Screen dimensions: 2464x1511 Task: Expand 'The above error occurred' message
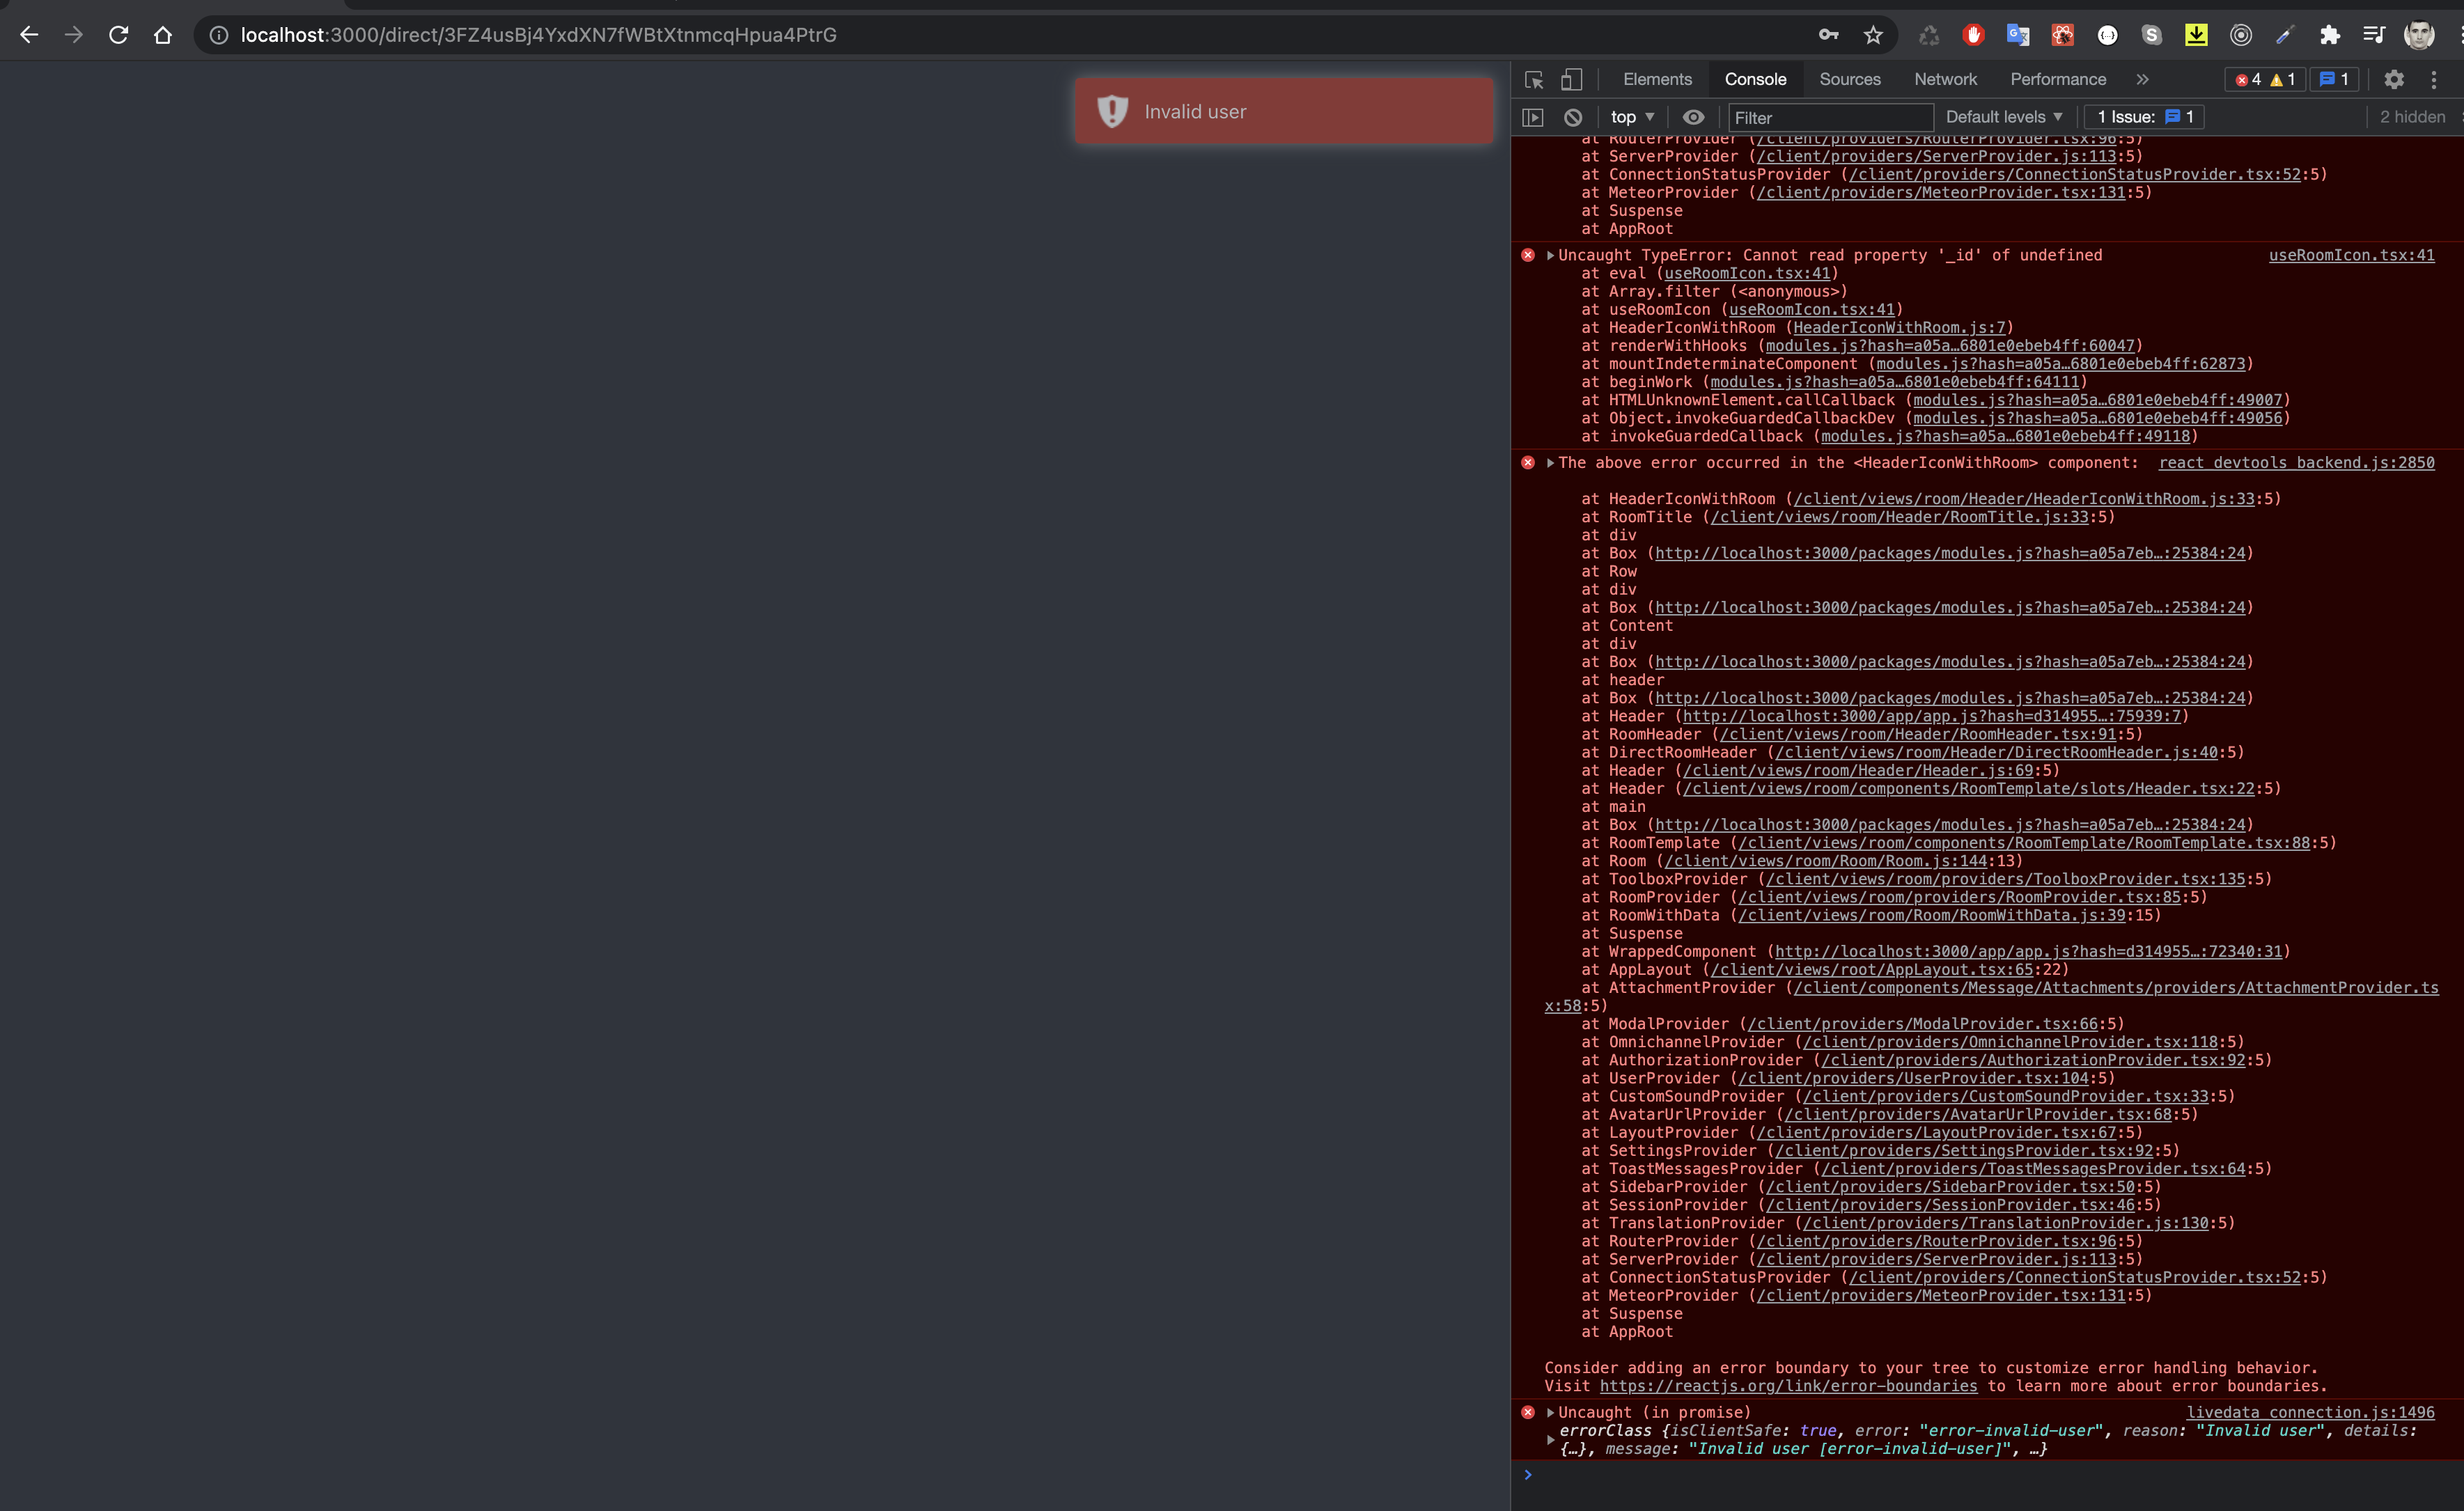pos(1550,463)
